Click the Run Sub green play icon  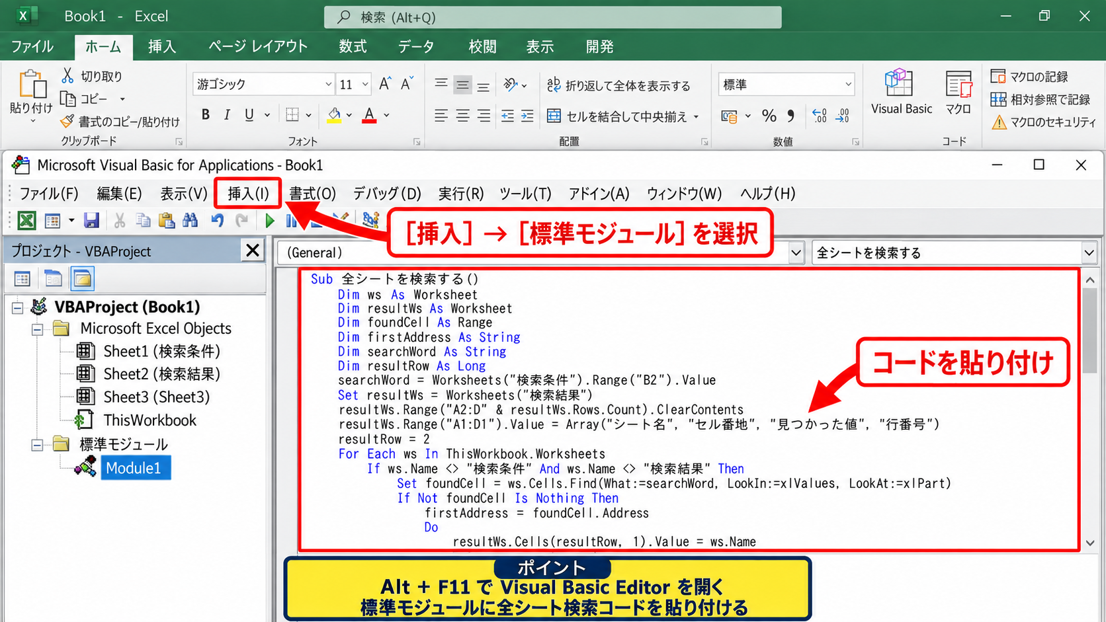(269, 220)
